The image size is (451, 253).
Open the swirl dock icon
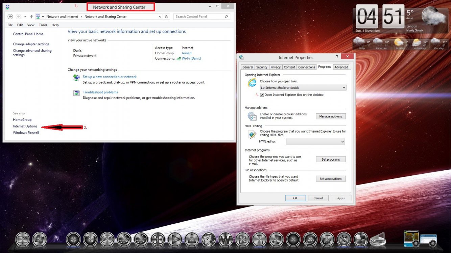310,239
